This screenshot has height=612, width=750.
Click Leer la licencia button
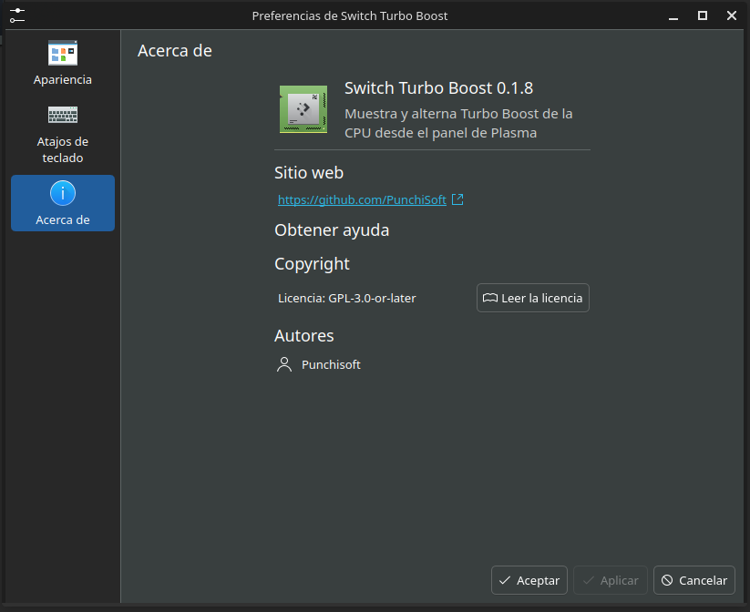[x=533, y=298]
